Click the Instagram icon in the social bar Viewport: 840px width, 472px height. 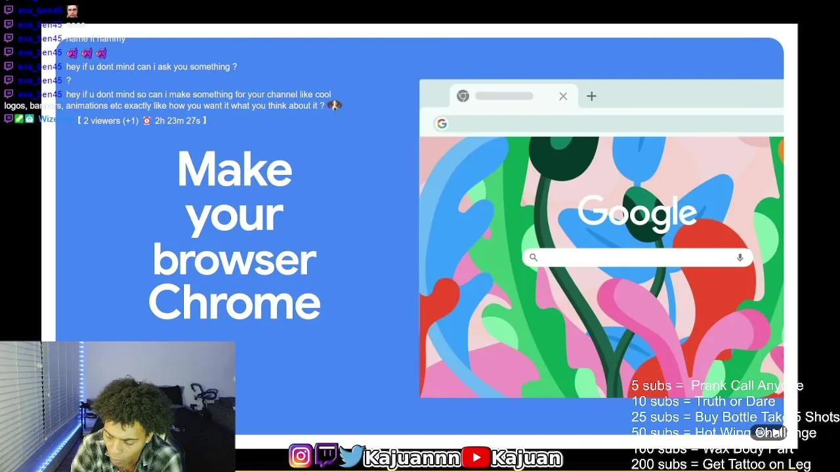click(x=301, y=456)
